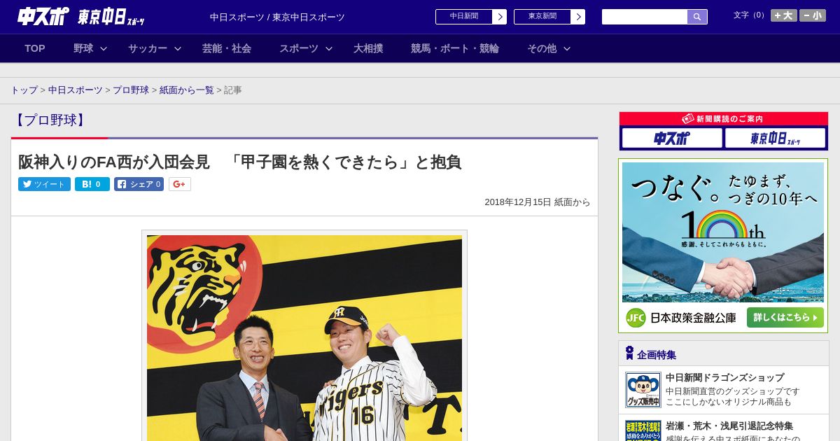The height and width of the screenshot is (441, 840).
Task: Click the JFC logo in ad
Action: click(x=636, y=318)
